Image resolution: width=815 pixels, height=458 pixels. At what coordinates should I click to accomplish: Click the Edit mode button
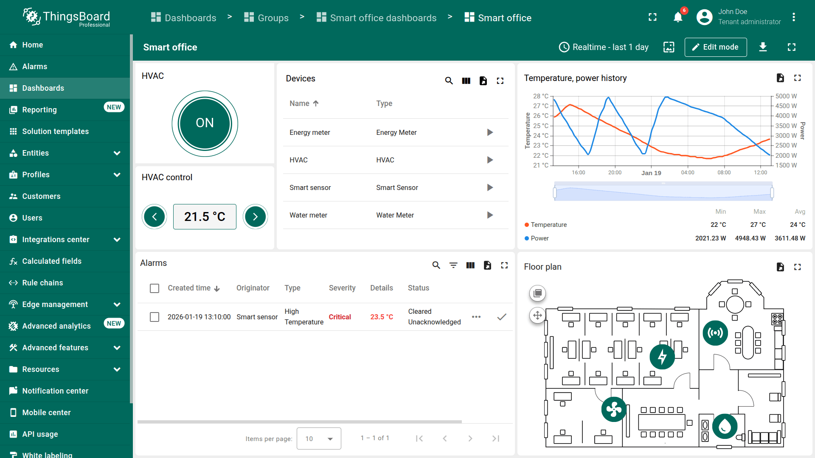coord(715,47)
